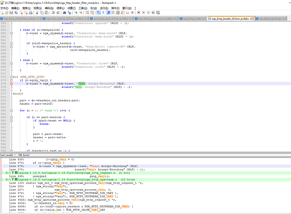Click the synchronize vertical scrolling icon
The height and width of the screenshot is (214, 291).
pos(87,13)
